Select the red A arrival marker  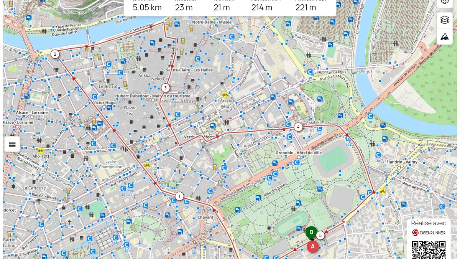coord(313,247)
